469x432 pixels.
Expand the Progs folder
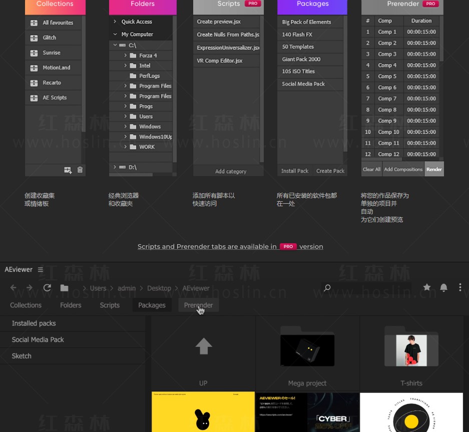[125, 106]
